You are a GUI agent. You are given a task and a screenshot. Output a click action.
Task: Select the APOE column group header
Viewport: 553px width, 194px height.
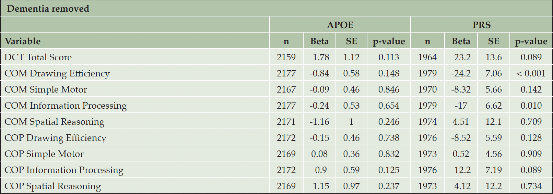[x=340, y=25]
